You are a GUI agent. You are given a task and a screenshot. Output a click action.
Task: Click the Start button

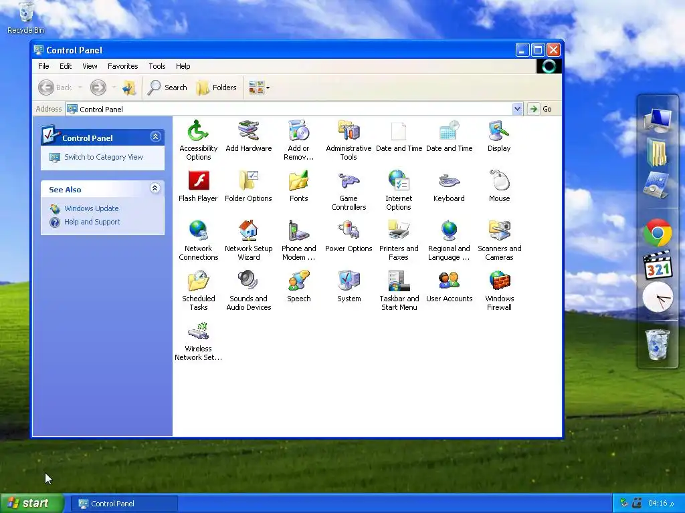[x=31, y=504]
